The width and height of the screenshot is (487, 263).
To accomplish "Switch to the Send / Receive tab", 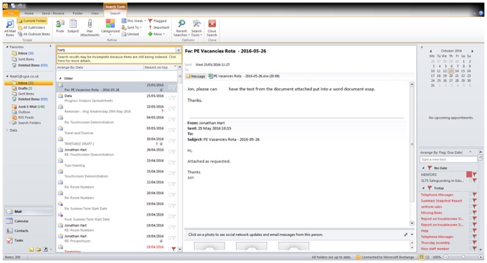I will point(53,13).
